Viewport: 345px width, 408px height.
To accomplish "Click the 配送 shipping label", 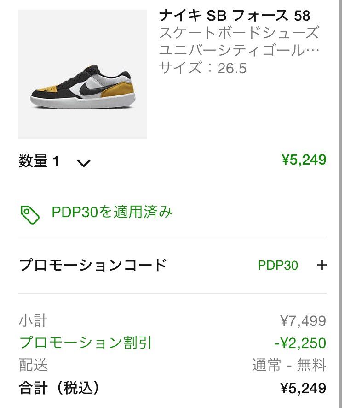I will [x=33, y=365].
